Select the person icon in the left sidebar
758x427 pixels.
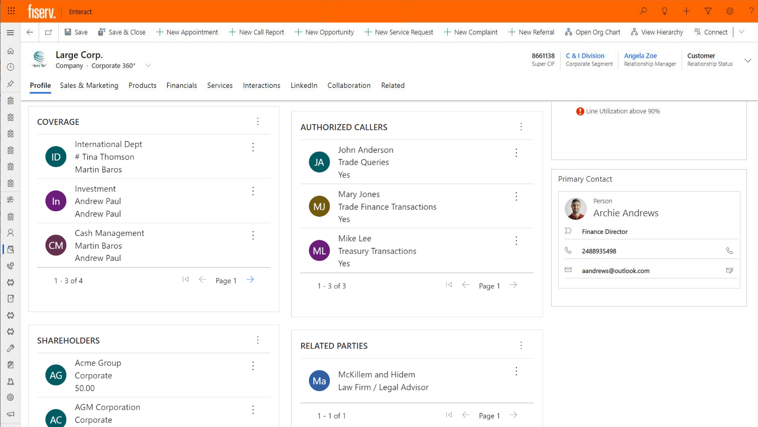[x=10, y=232]
